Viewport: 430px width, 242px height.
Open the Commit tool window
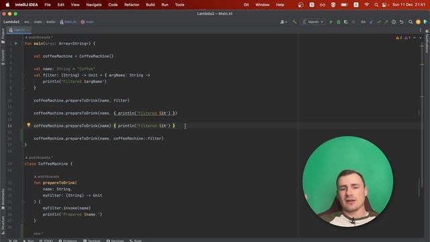pyautogui.click(x=3, y=57)
